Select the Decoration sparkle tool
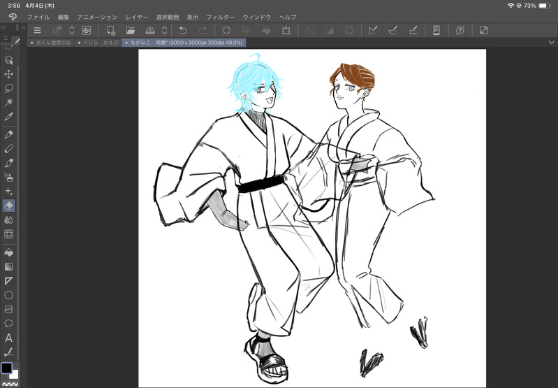Image resolution: width=558 pixels, height=388 pixels. (x=8, y=192)
